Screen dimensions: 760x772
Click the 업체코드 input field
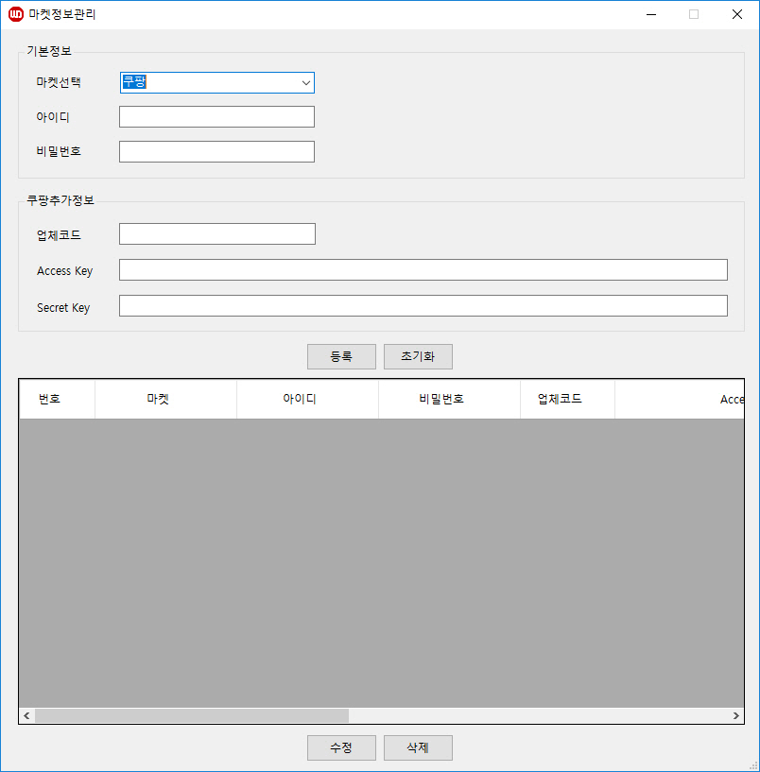pyautogui.click(x=217, y=233)
